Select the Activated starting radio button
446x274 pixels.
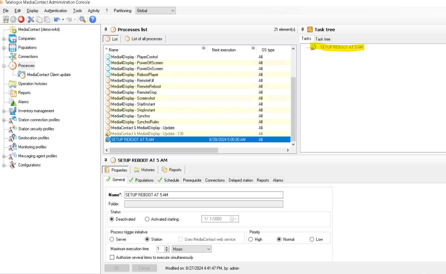(147, 219)
